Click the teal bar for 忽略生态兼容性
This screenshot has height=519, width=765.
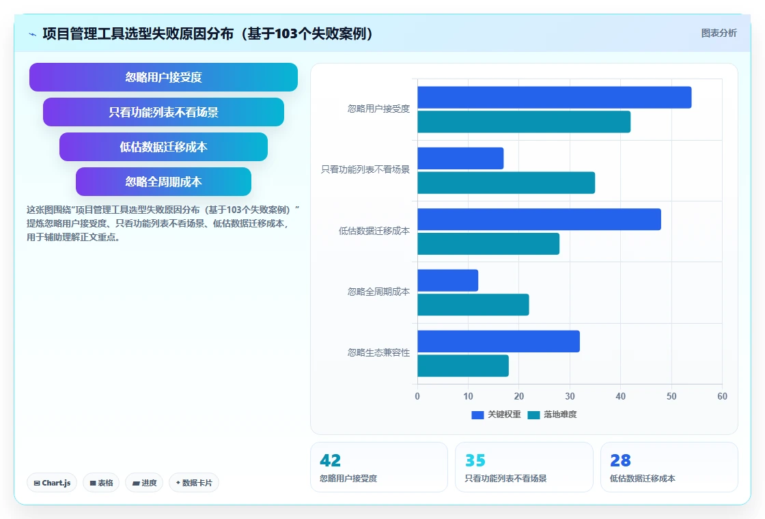tap(463, 366)
